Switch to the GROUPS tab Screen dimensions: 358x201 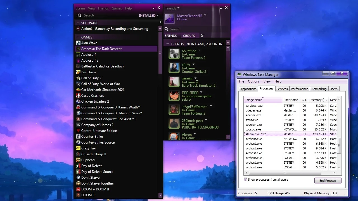[x=189, y=36]
